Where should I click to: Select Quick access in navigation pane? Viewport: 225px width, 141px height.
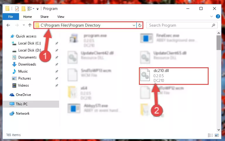(26, 36)
